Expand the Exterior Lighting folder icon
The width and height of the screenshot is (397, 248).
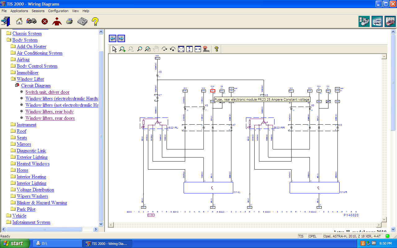pyautogui.click(x=13, y=157)
